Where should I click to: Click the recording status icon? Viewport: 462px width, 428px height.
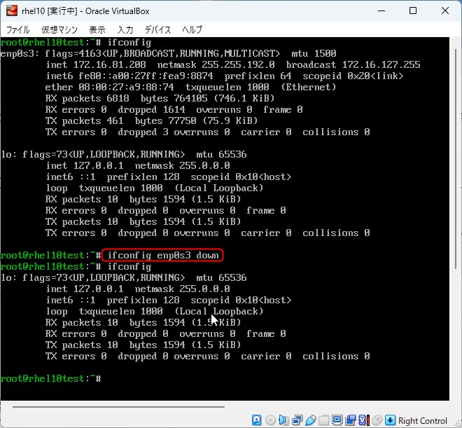(x=350, y=420)
